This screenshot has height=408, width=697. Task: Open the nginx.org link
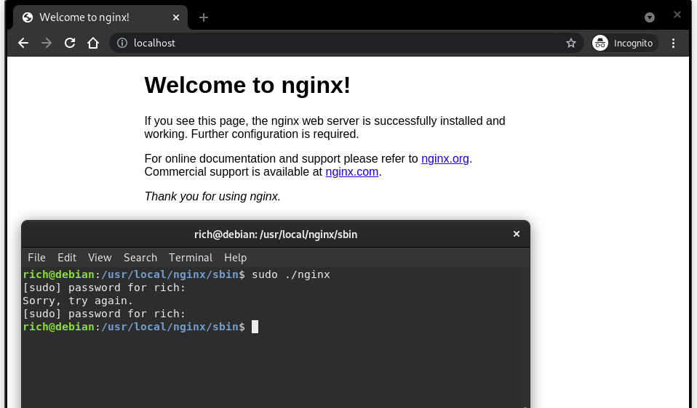445,158
